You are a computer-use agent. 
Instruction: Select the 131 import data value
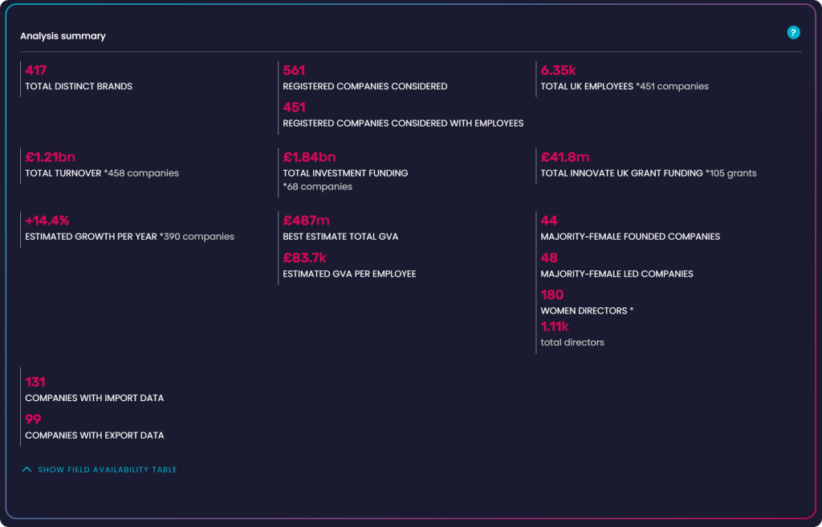coord(35,383)
